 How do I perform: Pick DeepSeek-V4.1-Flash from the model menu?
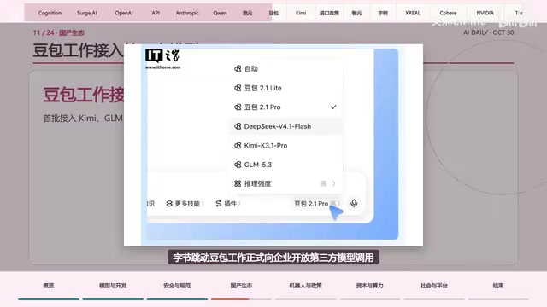[285, 126]
